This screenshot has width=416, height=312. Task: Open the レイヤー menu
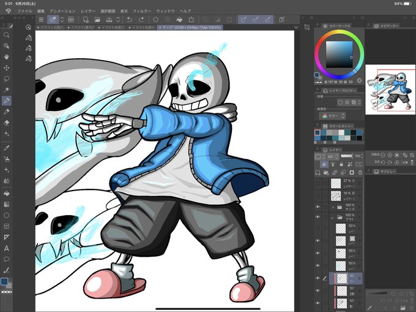click(x=88, y=11)
